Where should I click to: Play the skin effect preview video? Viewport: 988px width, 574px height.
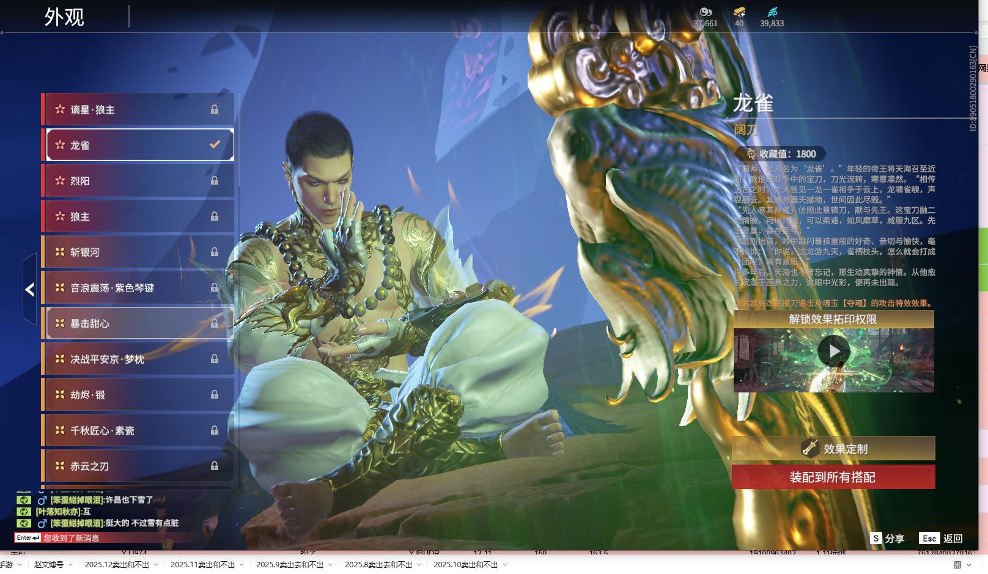pyautogui.click(x=833, y=351)
